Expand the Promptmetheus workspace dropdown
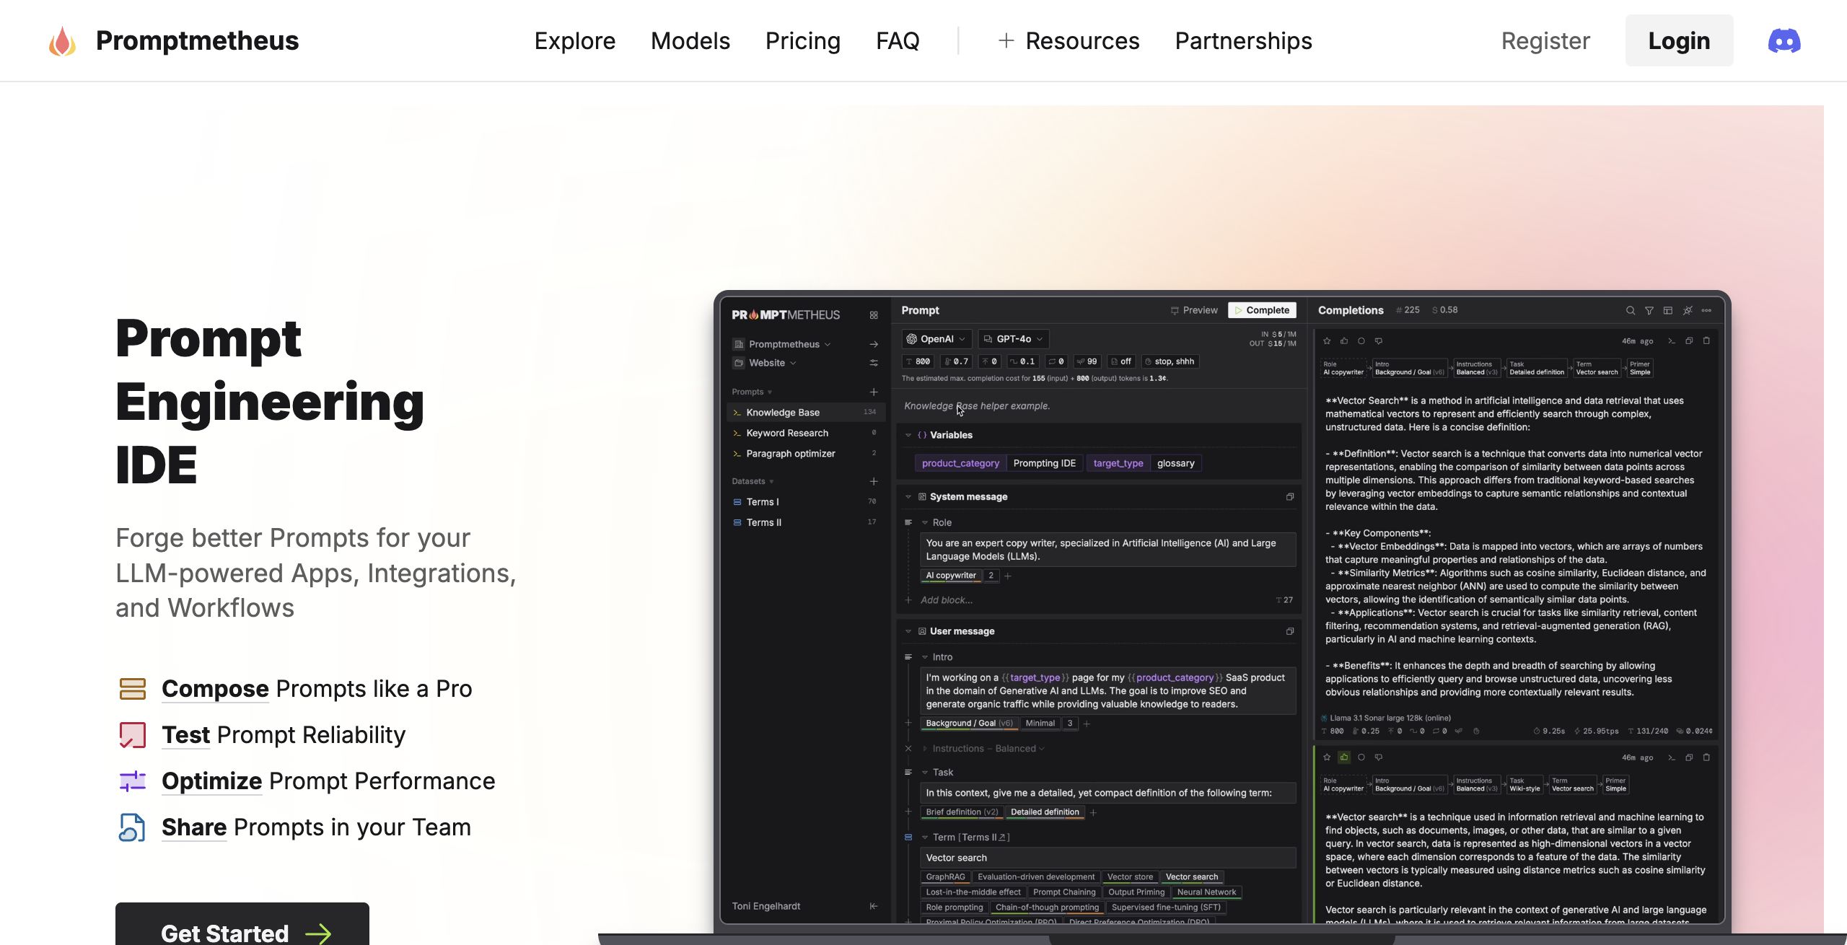The image size is (1847, 945). pyautogui.click(x=789, y=344)
